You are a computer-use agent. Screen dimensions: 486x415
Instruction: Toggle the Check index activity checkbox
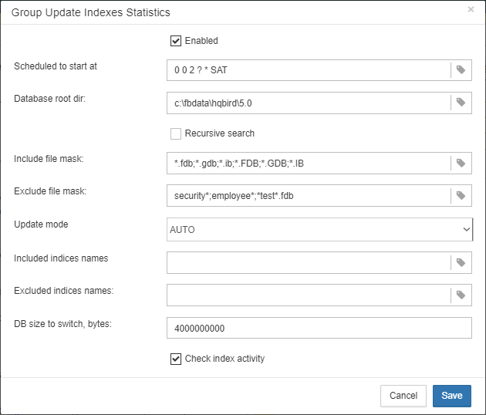click(176, 359)
